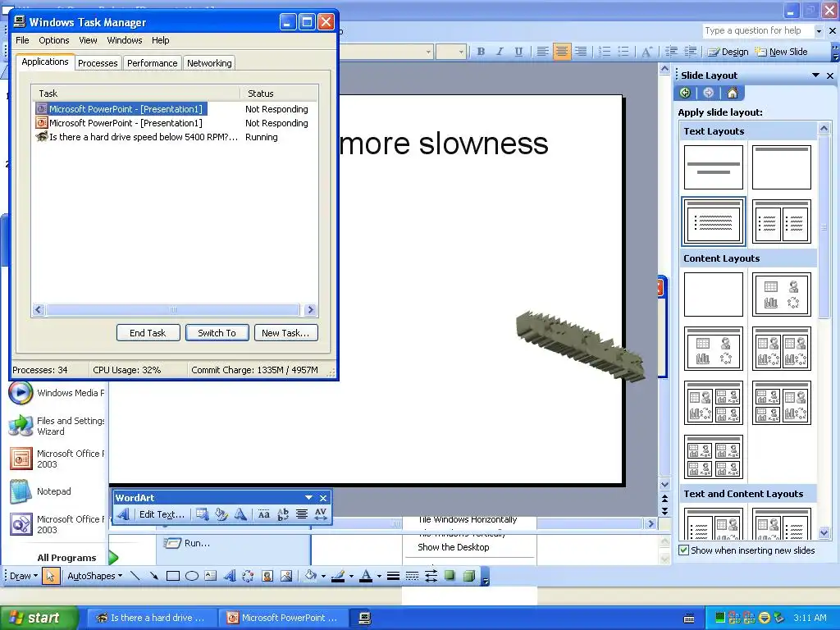Click End Task button in Task Manager

point(148,333)
